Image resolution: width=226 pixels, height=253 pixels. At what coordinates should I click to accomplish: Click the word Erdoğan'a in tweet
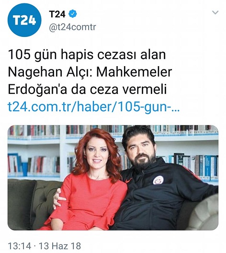coord(37,90)
